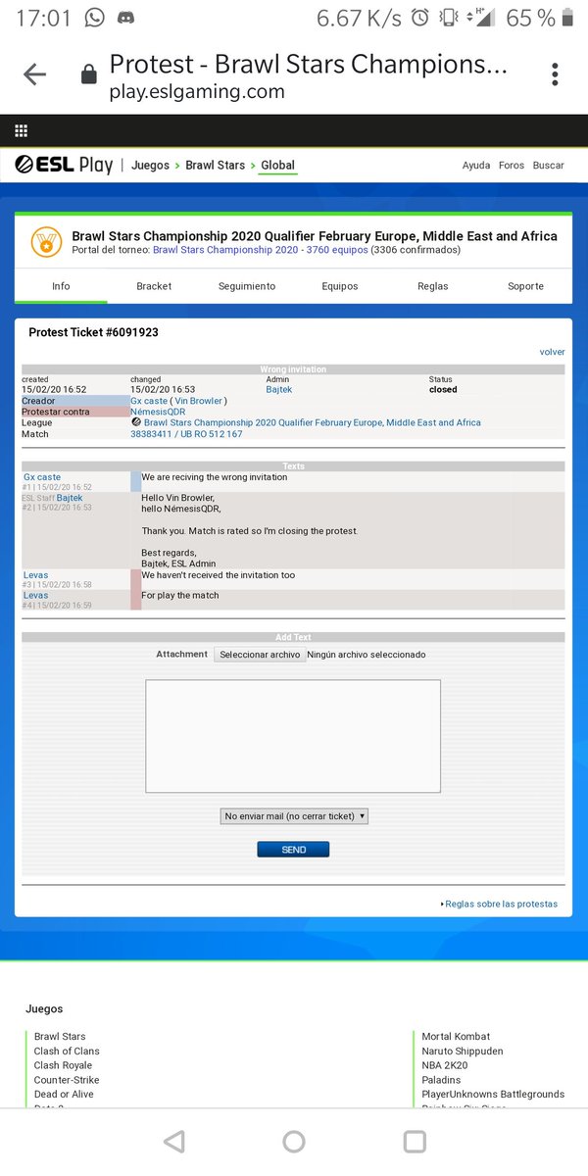Tap the WhatsApp notification icon in status bar
The width and height of the screenshot is (588, 1176).
[x=95, y=18]
